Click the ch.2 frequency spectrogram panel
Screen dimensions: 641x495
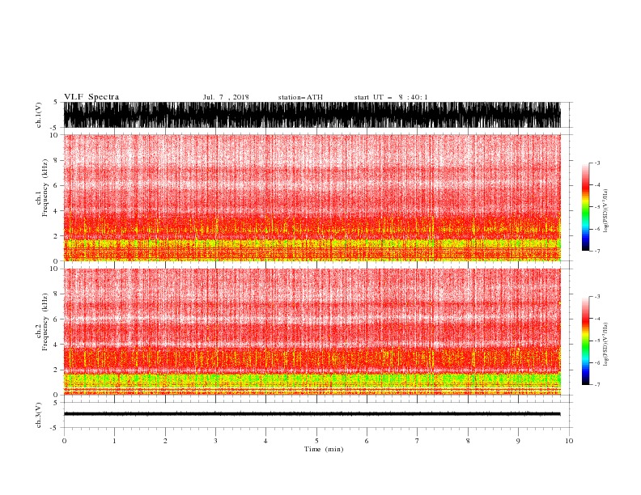(312, 332)
